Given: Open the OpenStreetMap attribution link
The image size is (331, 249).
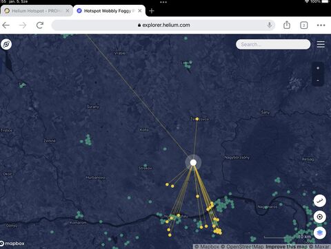Looking at the screenshot, I should [242, 247].
